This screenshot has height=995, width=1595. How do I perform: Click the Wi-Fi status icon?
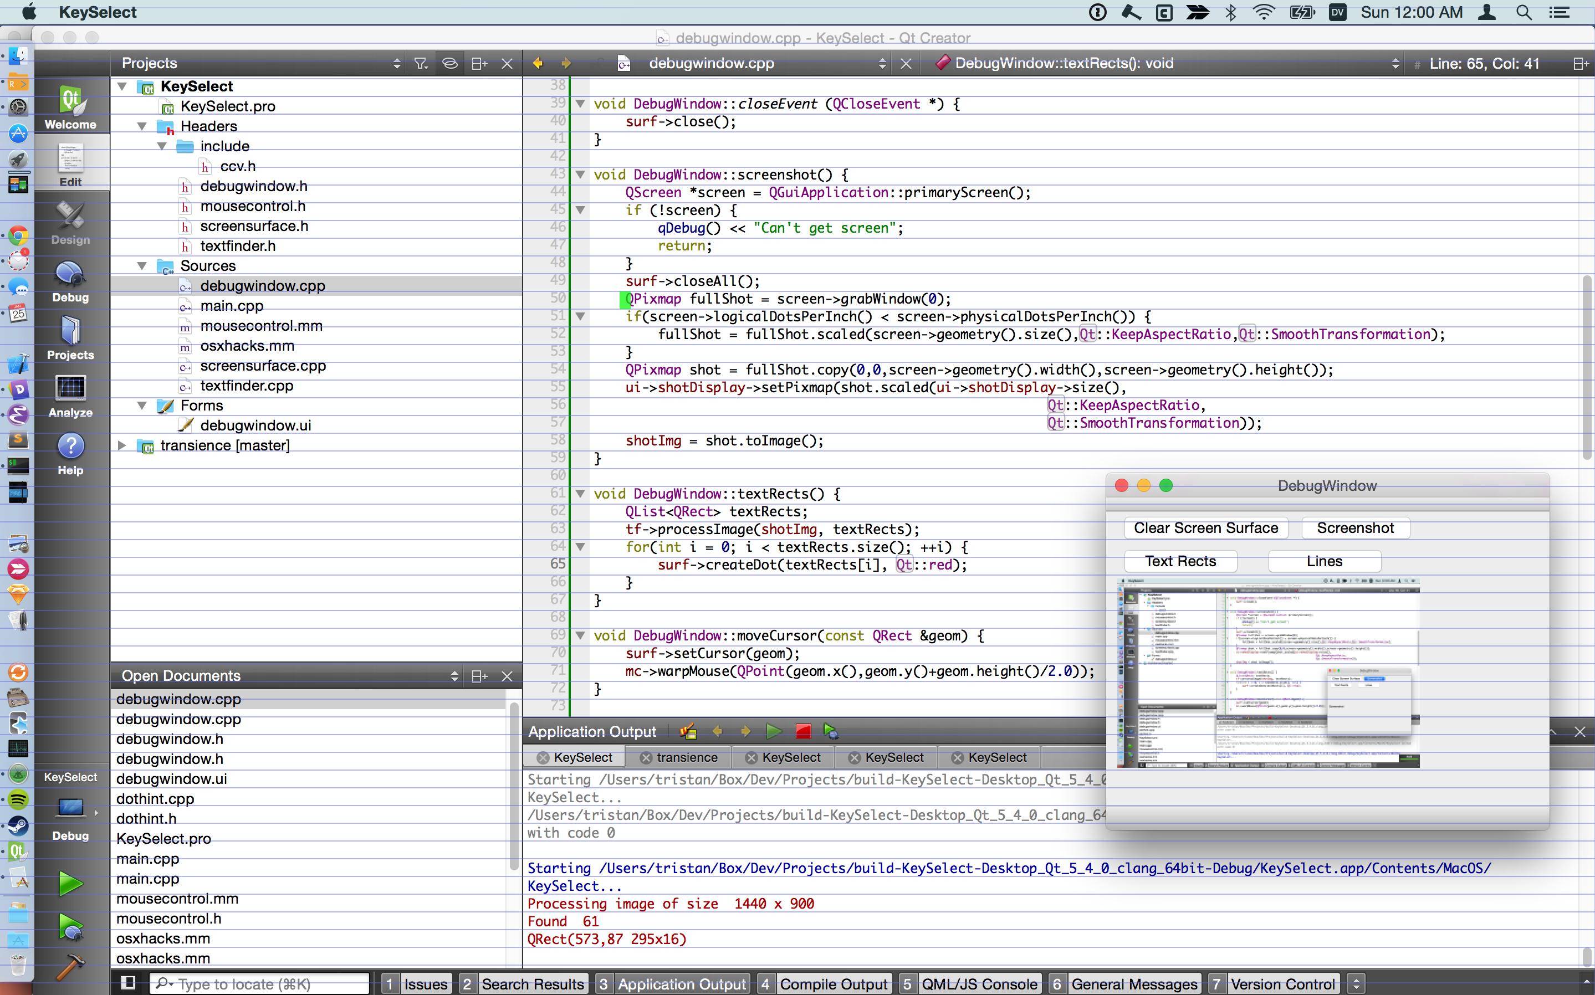[1264, 12]
